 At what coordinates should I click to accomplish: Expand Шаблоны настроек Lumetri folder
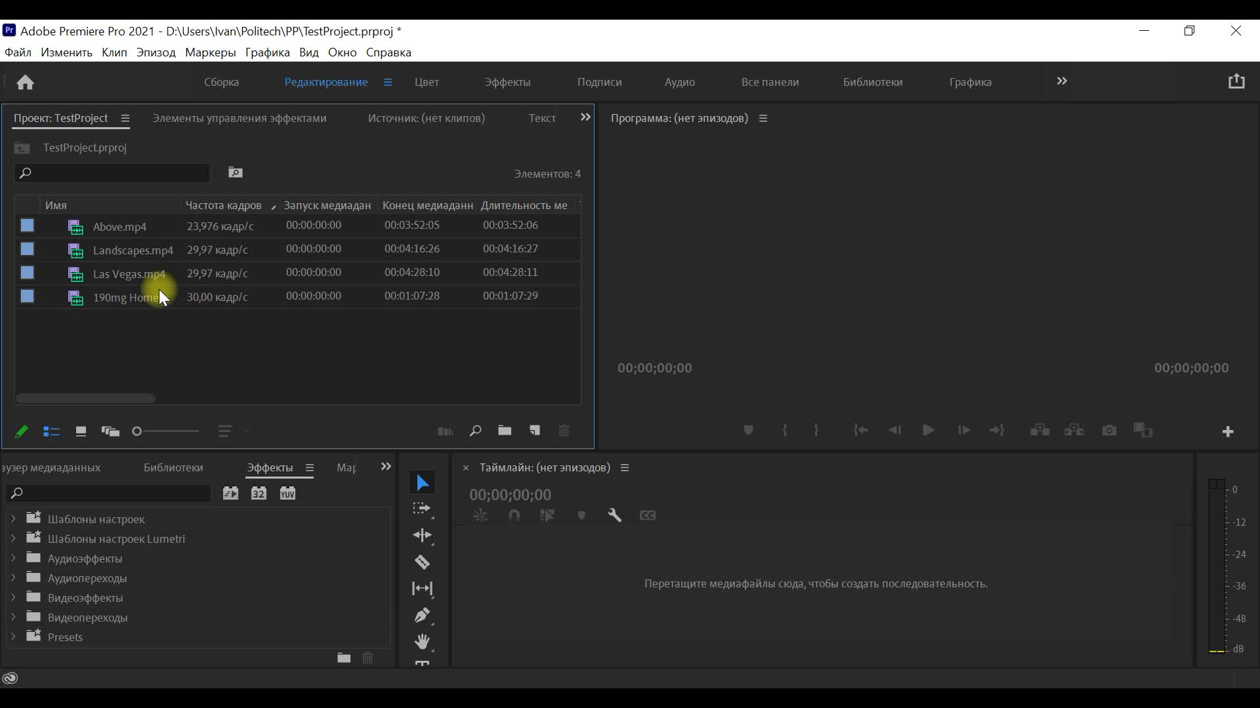click(13, 538)
